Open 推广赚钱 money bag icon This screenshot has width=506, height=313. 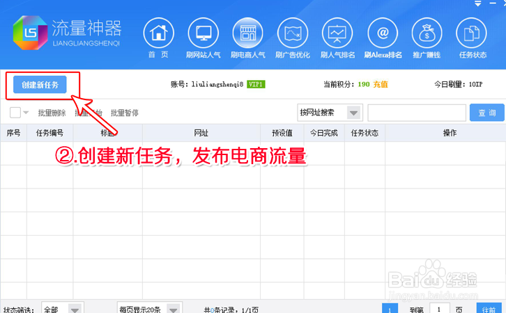click(427, 33)
